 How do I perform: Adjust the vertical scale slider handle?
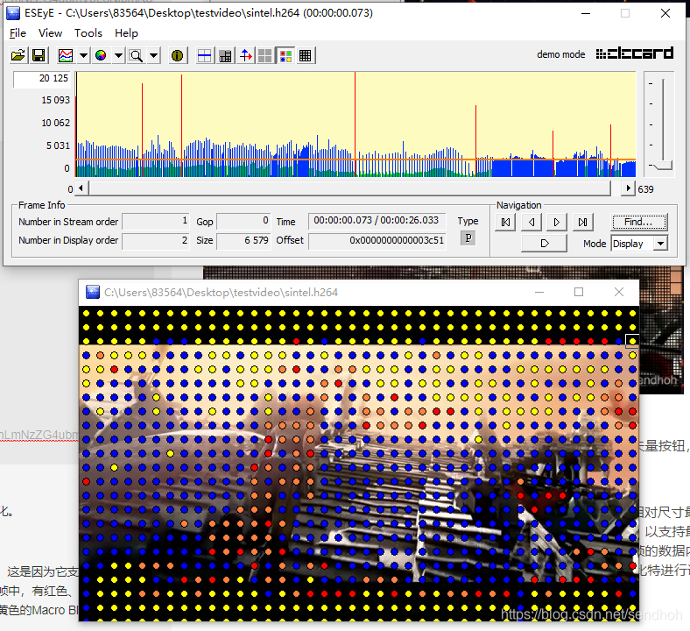[x=663, y=166]
